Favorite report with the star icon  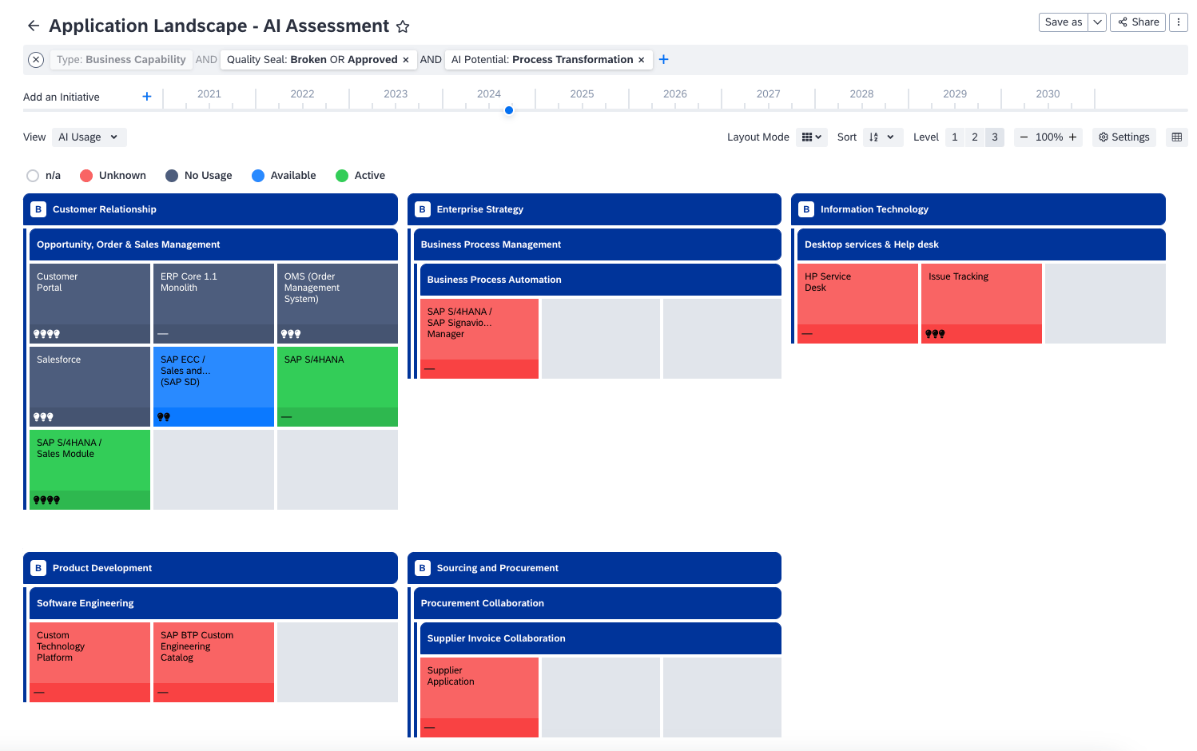point(403,26)
